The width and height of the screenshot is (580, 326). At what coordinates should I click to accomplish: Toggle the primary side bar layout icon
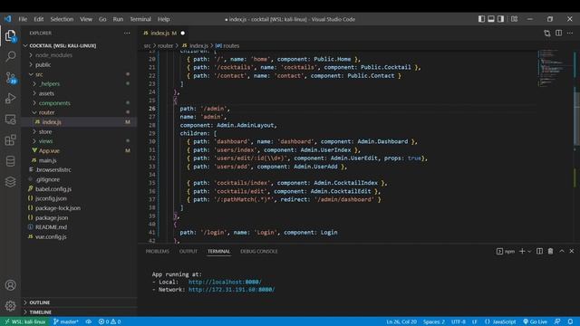point(481,19)
